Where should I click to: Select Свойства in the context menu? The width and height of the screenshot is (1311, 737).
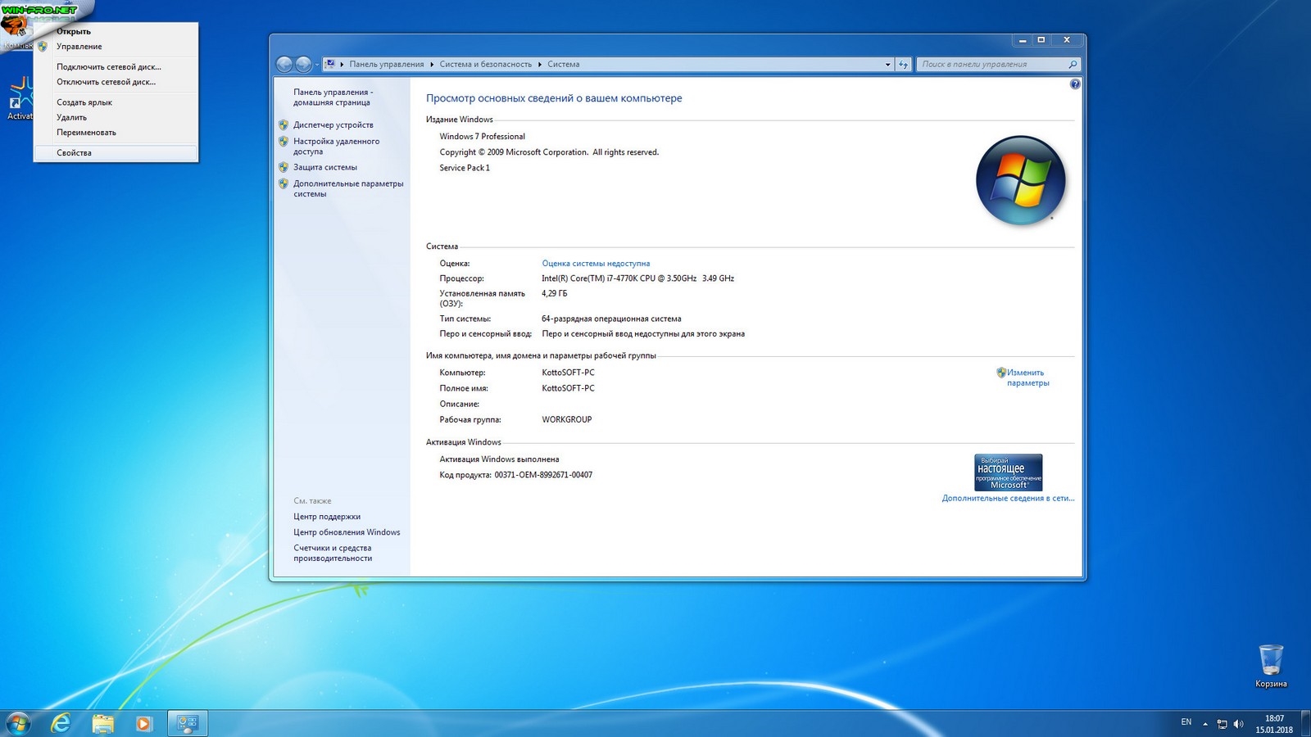pyautogui.click(x=74, y=153)
